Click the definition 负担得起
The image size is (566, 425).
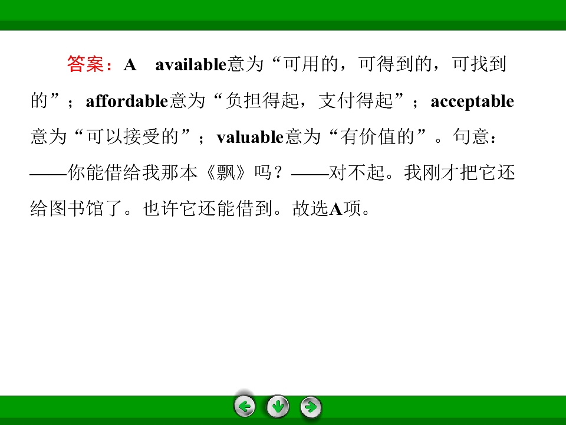[x=262, y=100]
